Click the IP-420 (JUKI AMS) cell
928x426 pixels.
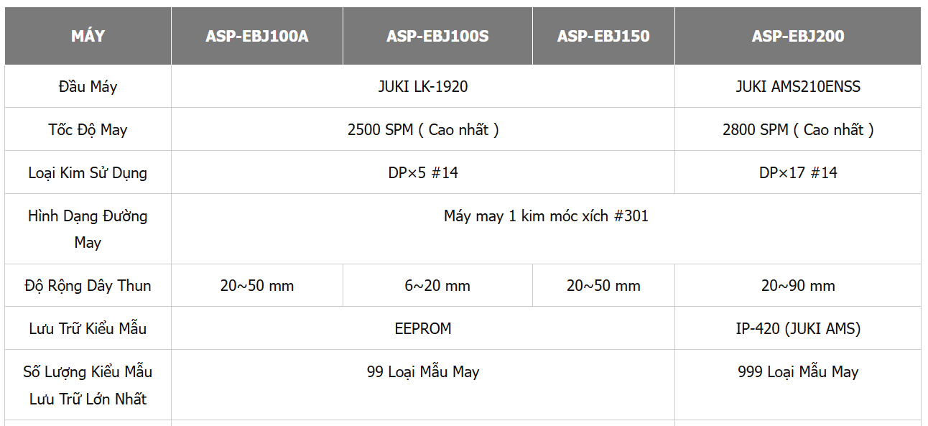pyautogui.click(x=798, y=328)
